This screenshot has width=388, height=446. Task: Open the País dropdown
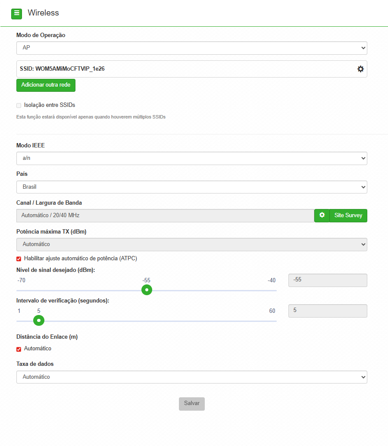coord(191,187)
